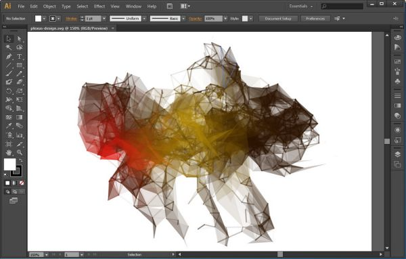
Task: Set fill to None
Action: 22,183
